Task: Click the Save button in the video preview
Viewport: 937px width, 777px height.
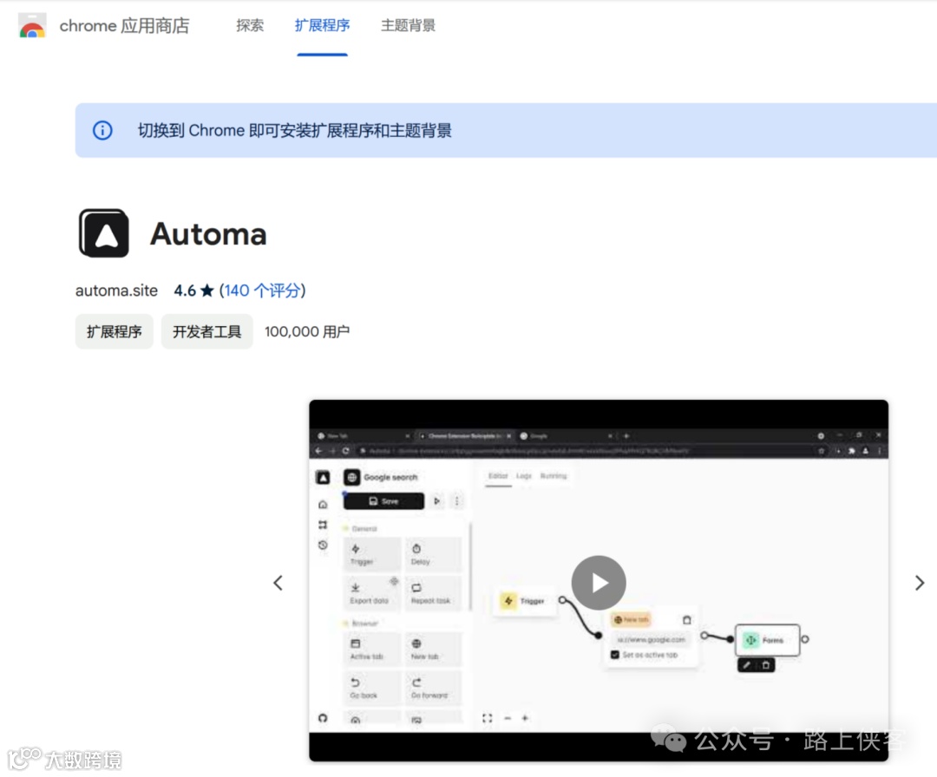Action: (383, 501)
